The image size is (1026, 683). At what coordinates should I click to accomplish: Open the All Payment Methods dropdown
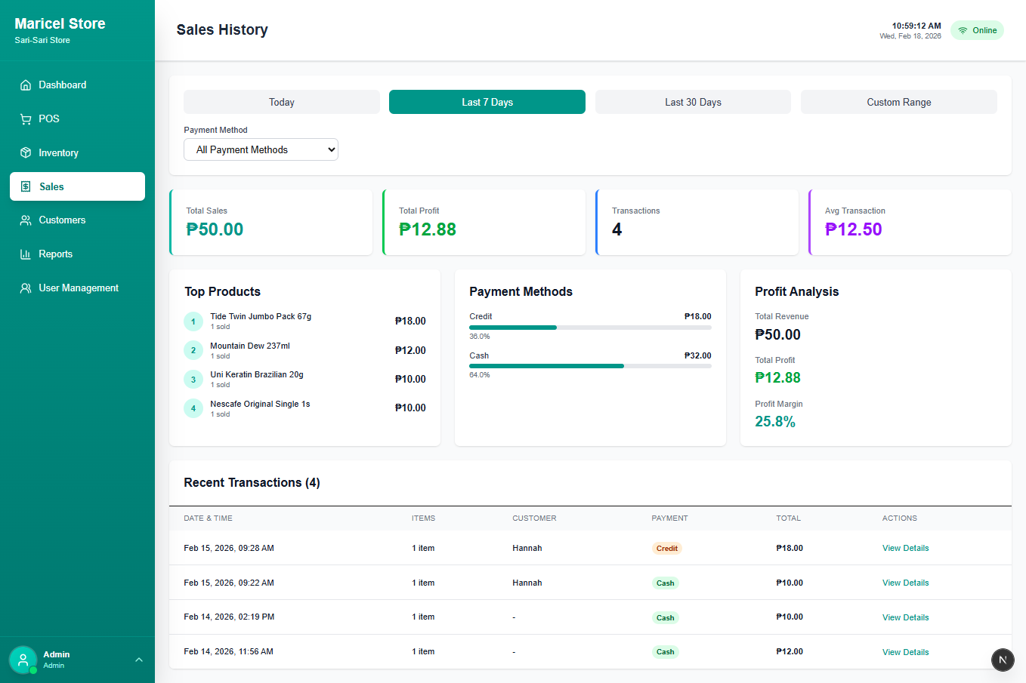coord(261,149)
